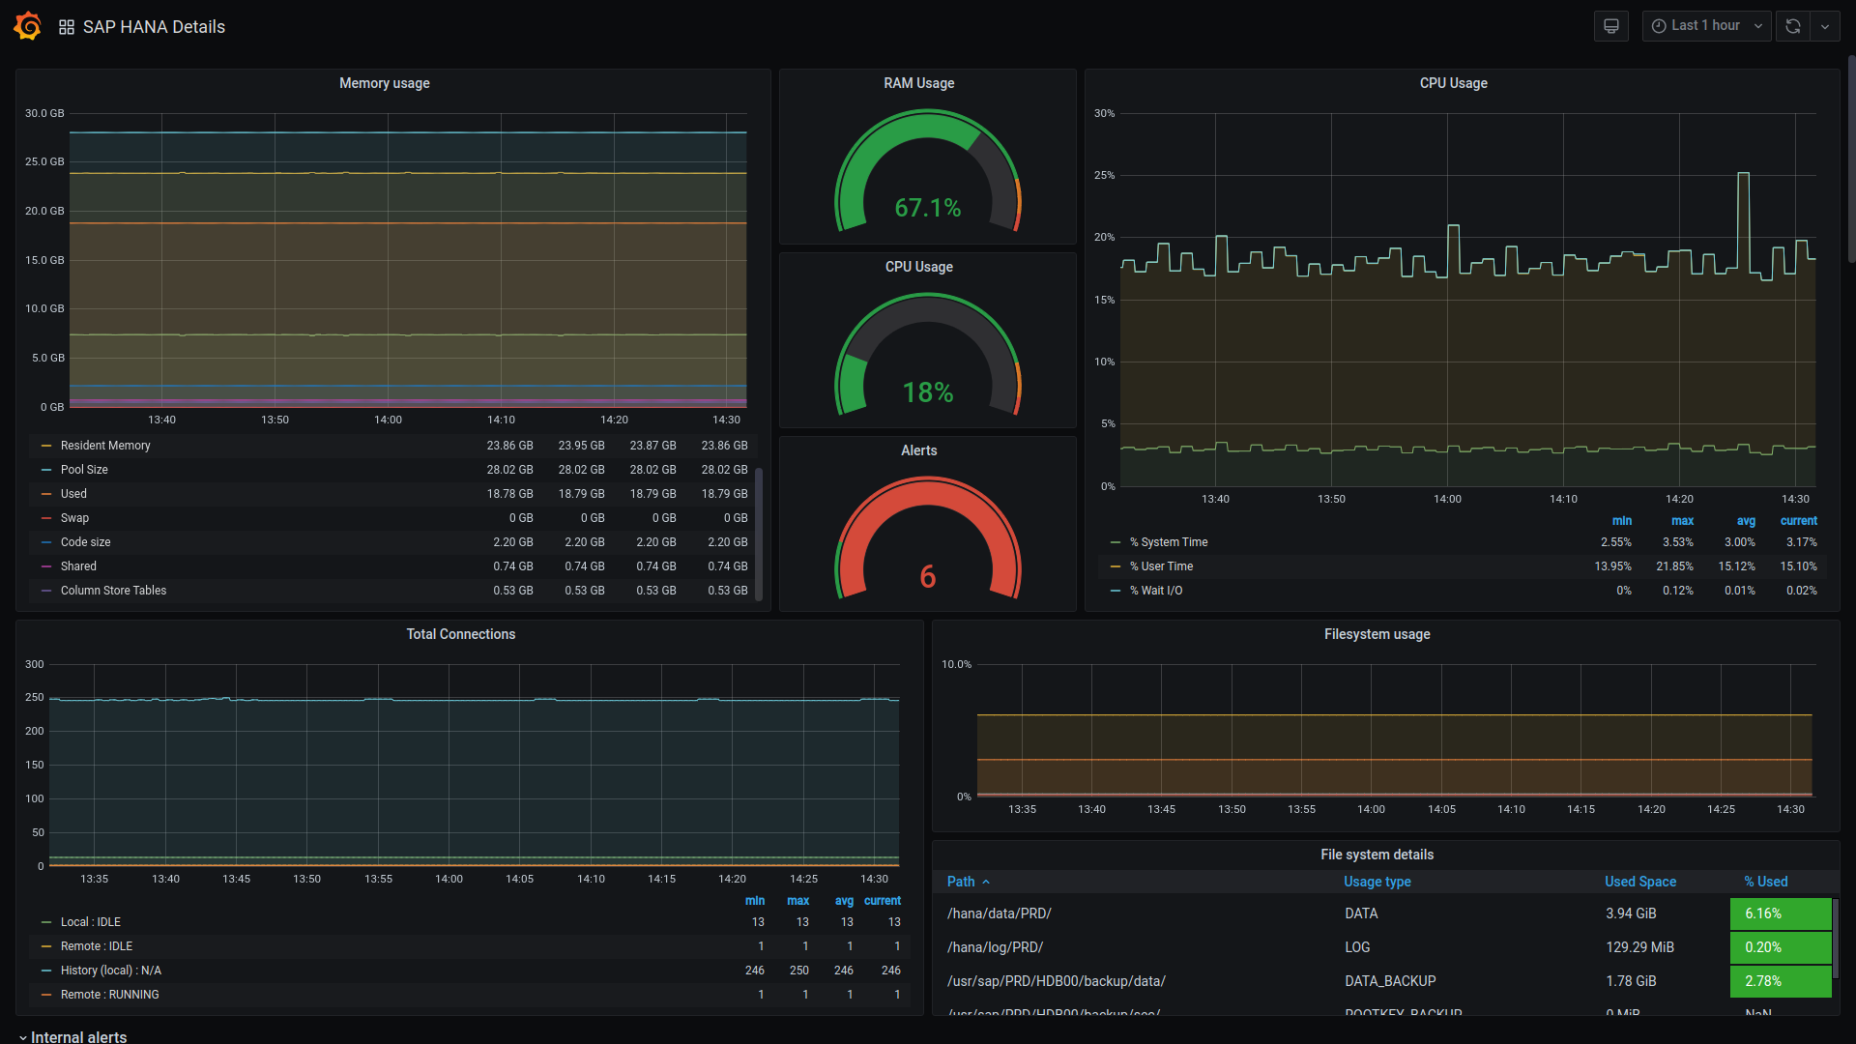Open the Filesystem usage panel title menu
1856x1044 pixels.
coord(1376,634)
